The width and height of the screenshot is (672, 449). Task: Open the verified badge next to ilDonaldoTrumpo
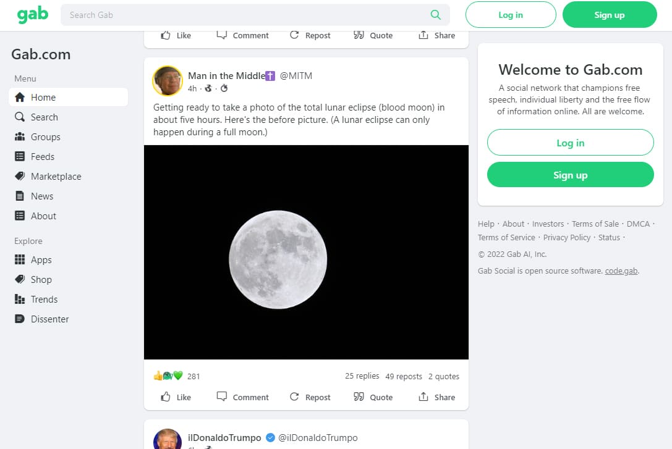(x=270, y=437)
